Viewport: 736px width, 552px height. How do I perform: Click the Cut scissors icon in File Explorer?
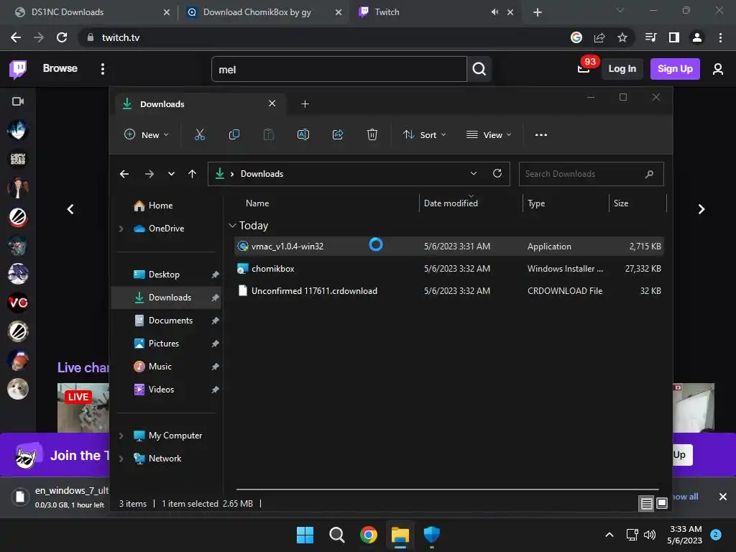pos(200,134)
